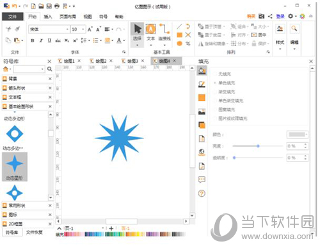Click the 购买 purchase link

pyautogui.click(x=251, y=16)
